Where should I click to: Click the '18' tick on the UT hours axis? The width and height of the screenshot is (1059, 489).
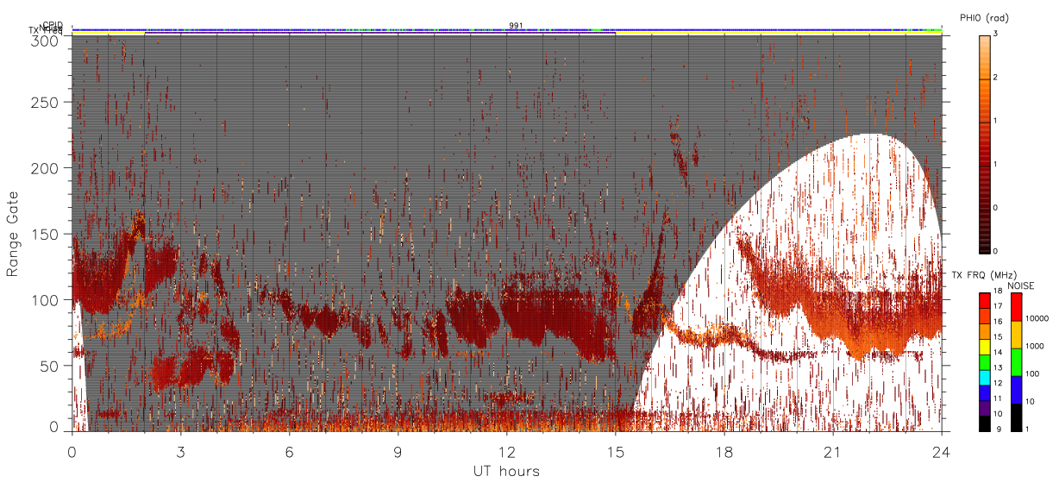[x=724, y=451]
